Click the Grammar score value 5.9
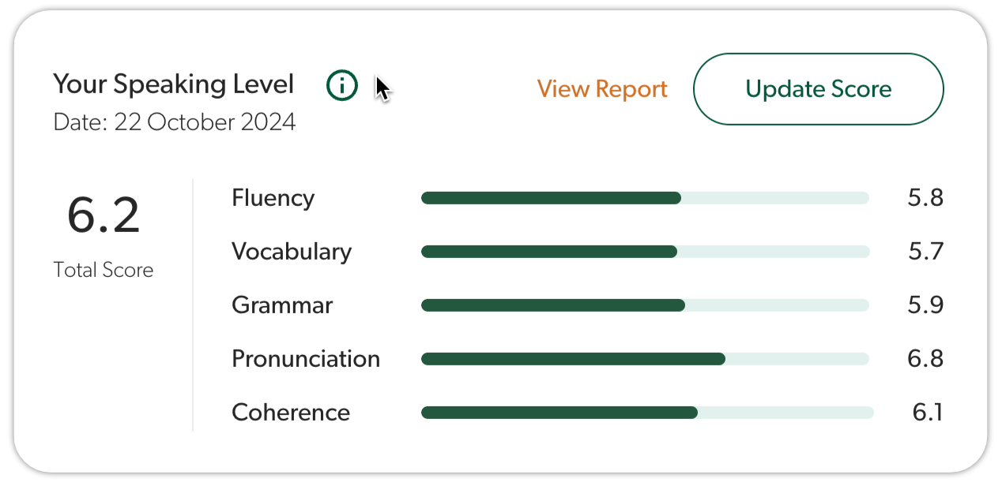This screenshot has height=486, width=1002. click(x=925, y=305)
